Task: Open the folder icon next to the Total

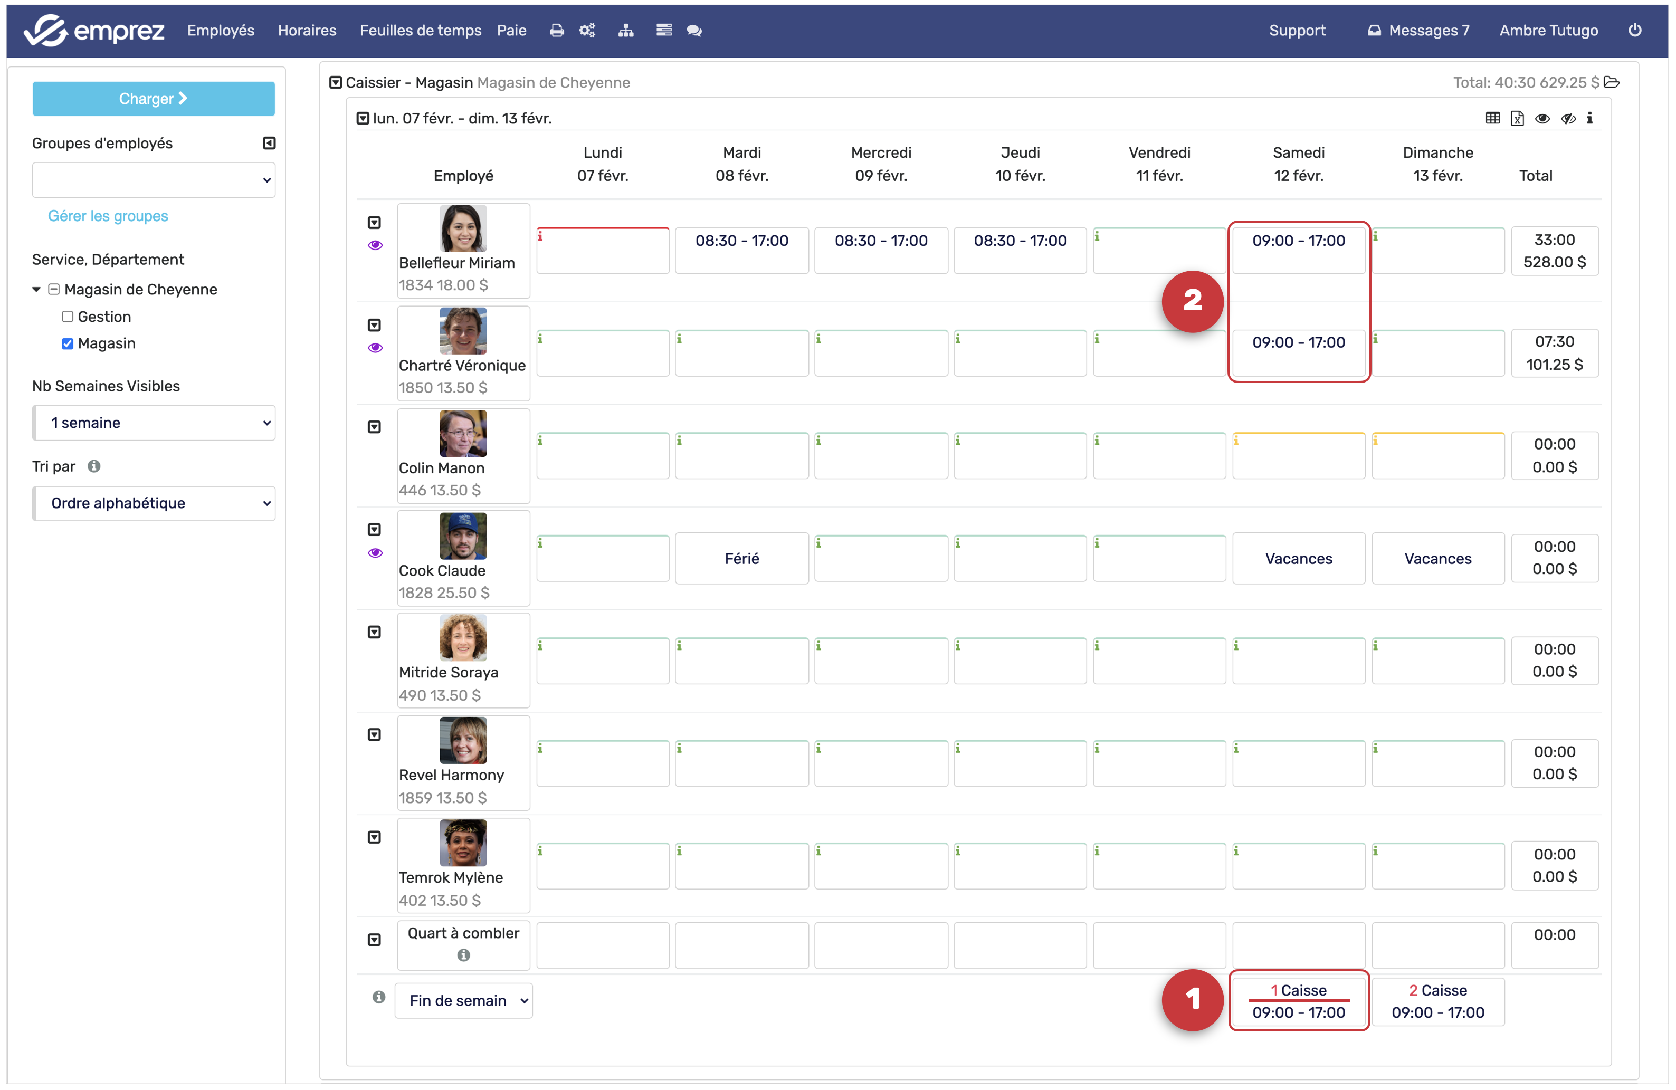Action: pyautogui.click(x=1612, y=82)
